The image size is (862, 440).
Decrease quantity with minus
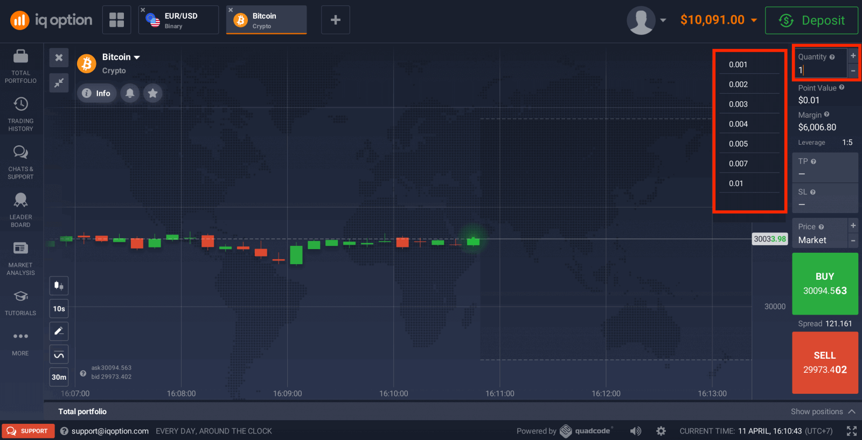853,70
